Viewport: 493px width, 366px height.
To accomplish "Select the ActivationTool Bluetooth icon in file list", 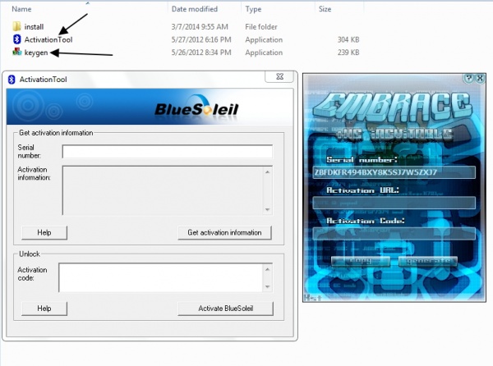I will pyautogui.click(x=16, y=39).
